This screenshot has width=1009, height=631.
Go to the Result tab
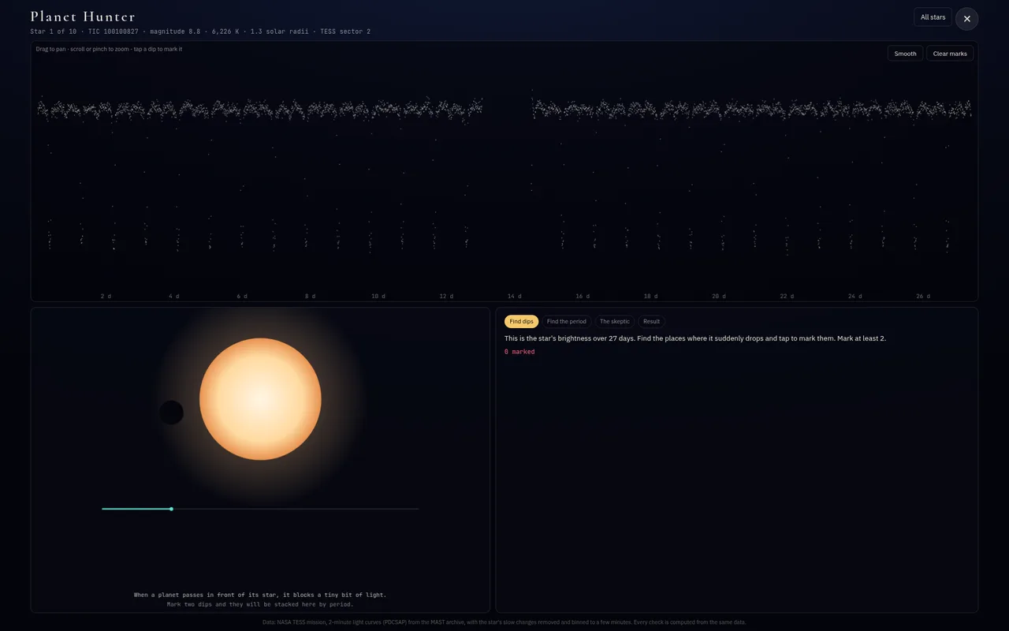[x=651, y=322]
